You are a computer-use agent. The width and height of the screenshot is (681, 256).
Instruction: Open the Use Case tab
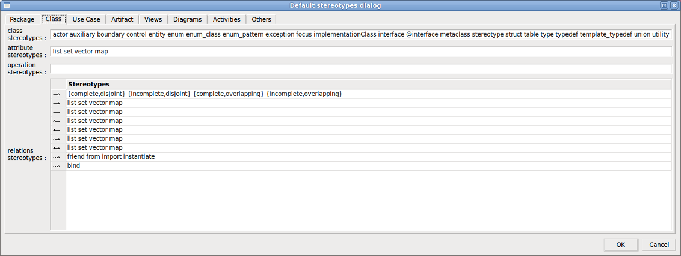point(86,20)
